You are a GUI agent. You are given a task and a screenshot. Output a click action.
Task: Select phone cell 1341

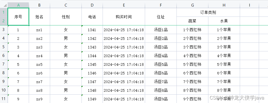pos(92,30)
